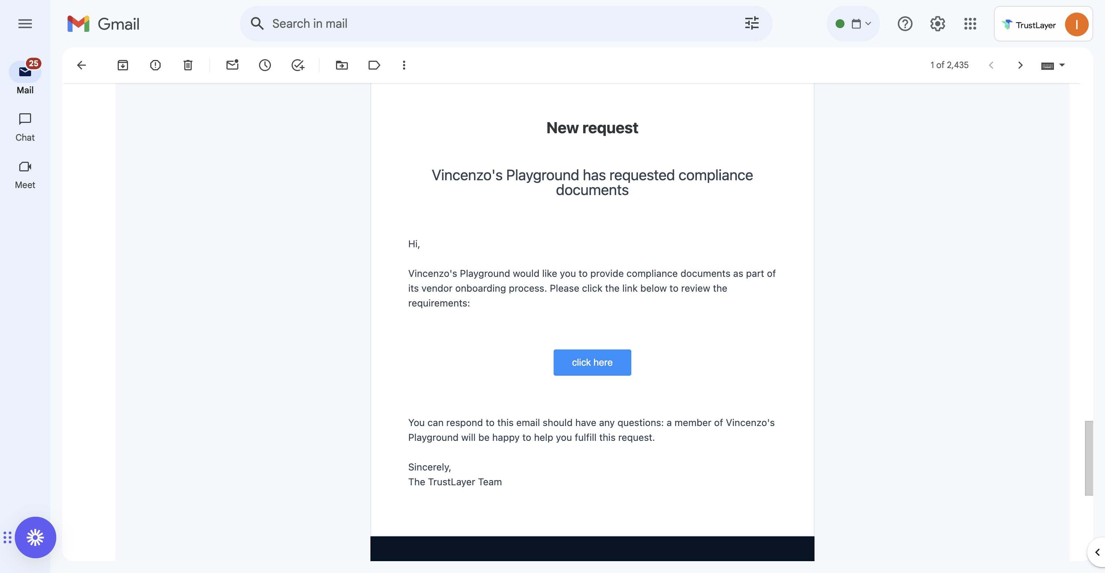Open the input tools keyboard dropdown
This screenshot has width=1105, height=573.
coord(1062,65)
